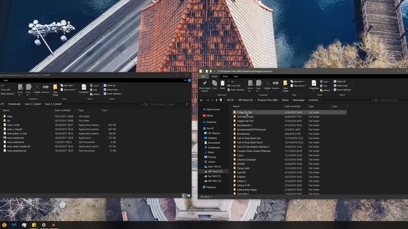Open Easy access dropdown in nvse window
Screen dimensions: 408x229
(68, 90)
